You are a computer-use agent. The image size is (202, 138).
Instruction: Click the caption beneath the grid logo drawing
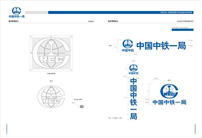[51, 74]
